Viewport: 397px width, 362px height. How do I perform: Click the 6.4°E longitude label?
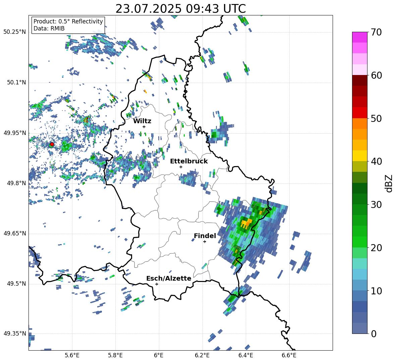[x=245, y=355]
